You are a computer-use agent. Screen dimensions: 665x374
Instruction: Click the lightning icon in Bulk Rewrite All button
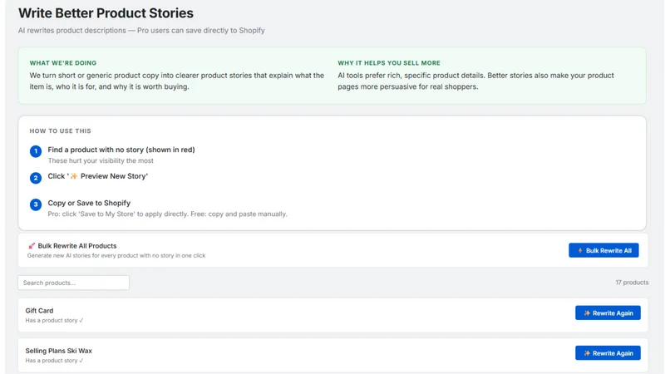pyautogui.click(x=579, y=251)
